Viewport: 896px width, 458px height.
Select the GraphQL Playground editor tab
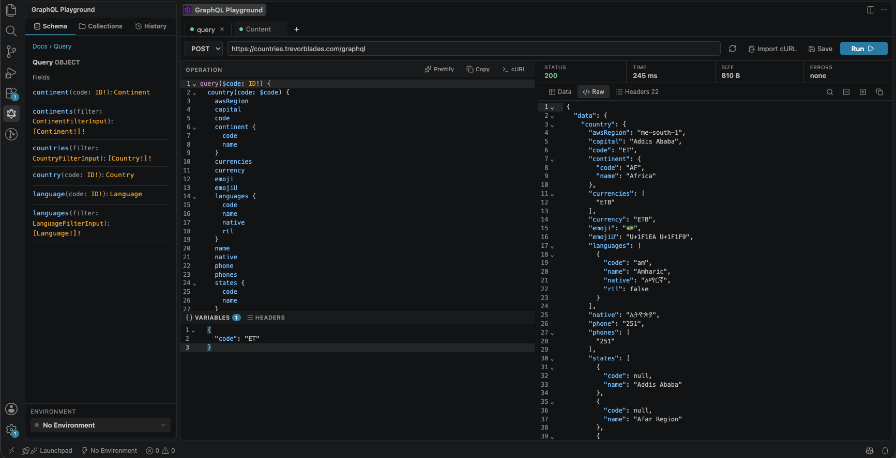[x=224, y=10]
